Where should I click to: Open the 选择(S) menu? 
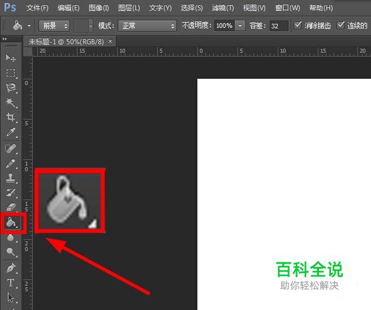pyautogui.click(x=192, y=8)
